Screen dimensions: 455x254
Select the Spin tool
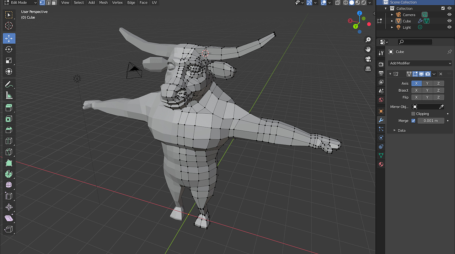tap(9, 174)
